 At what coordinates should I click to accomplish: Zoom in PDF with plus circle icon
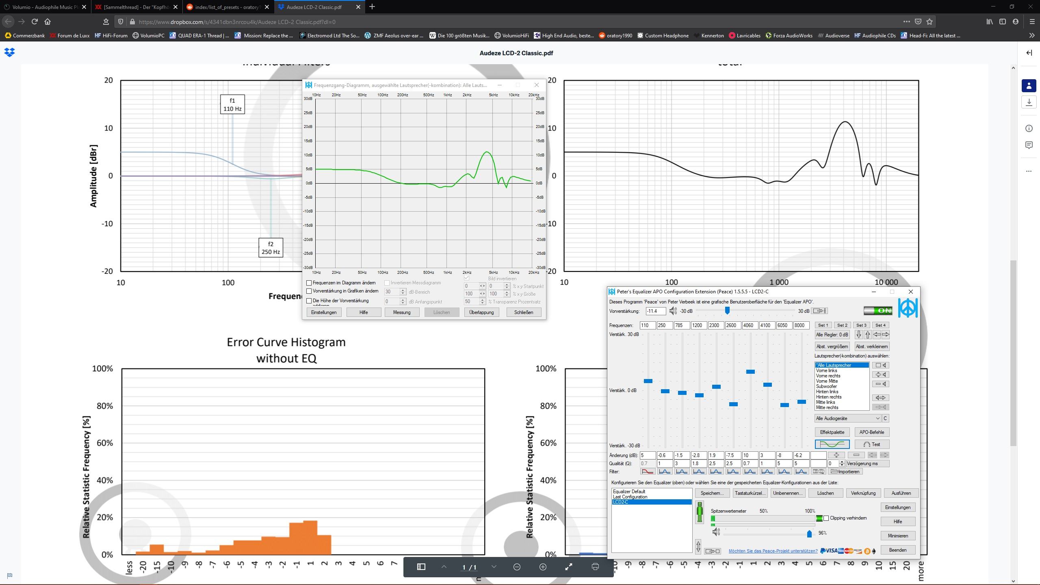tap(543, 567)
